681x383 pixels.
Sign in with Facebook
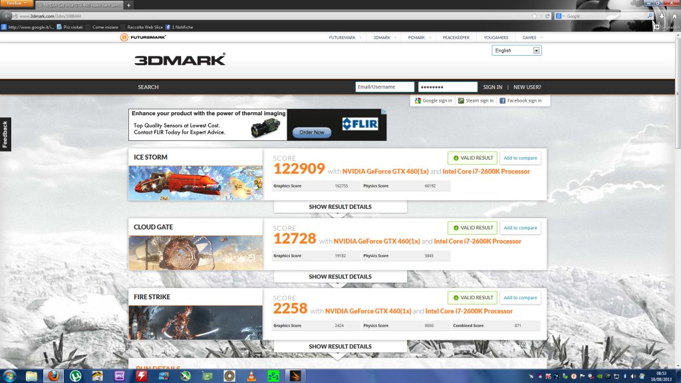coord(520,100)
